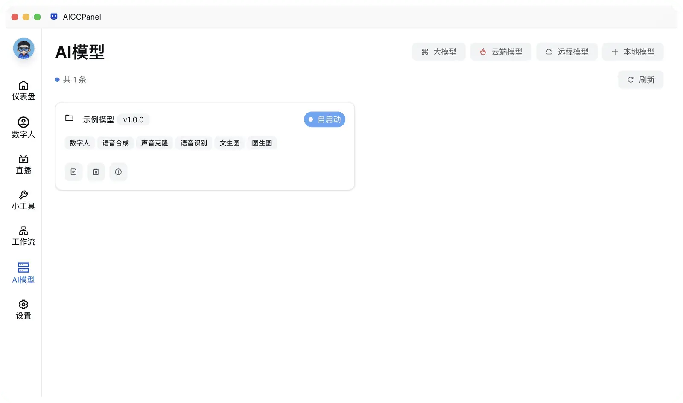
Task: Open the 直播 live section
Action: pyautogui.click(x=23, y=164)
